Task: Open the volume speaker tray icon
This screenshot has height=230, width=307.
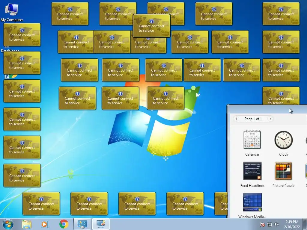Action: coord(276,224)
